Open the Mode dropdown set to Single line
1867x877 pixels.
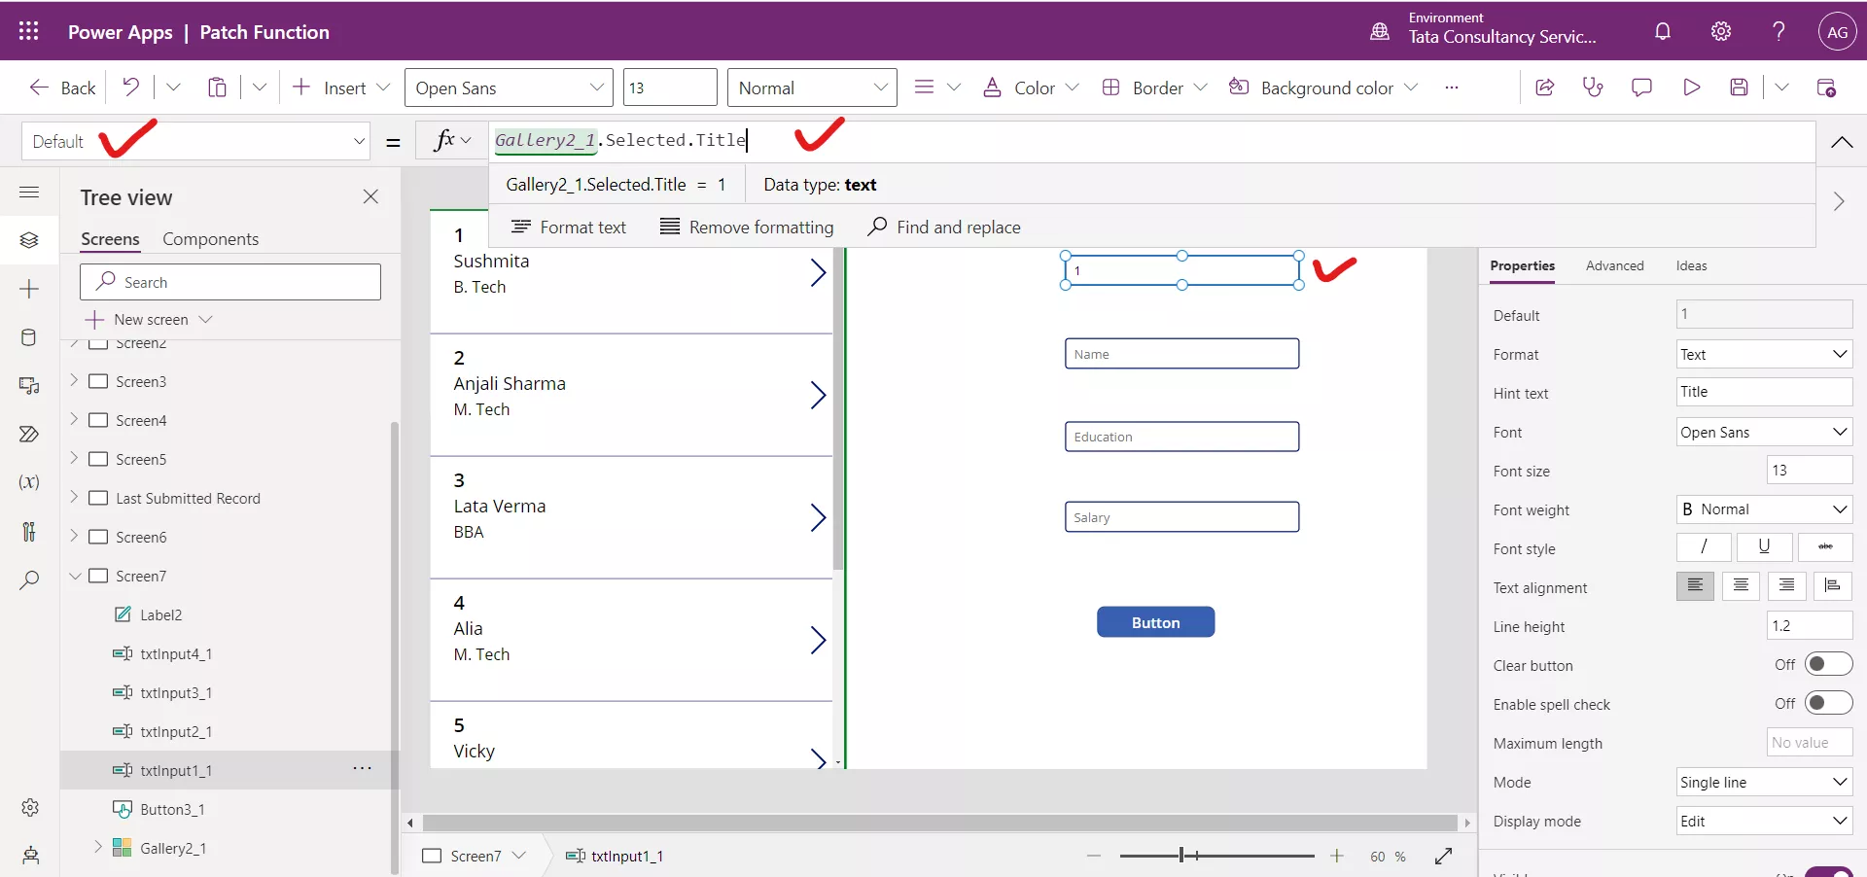(1763, 782)
